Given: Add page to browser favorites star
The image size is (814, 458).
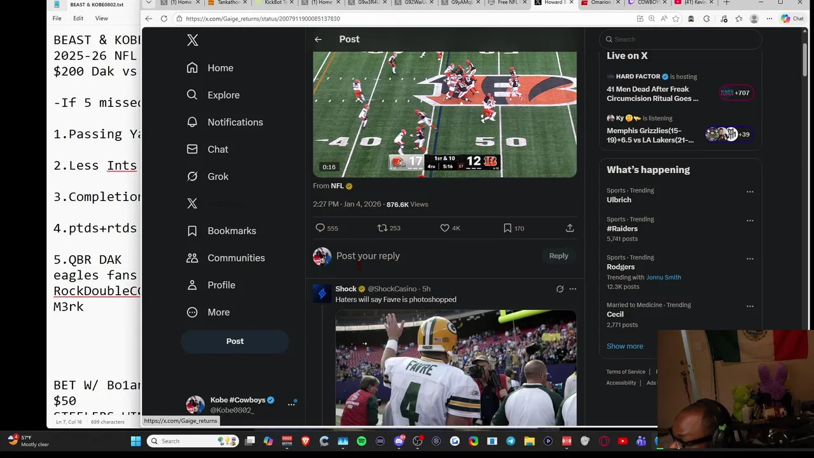Looking at the screenshot, I should click(x=675, y=19).
